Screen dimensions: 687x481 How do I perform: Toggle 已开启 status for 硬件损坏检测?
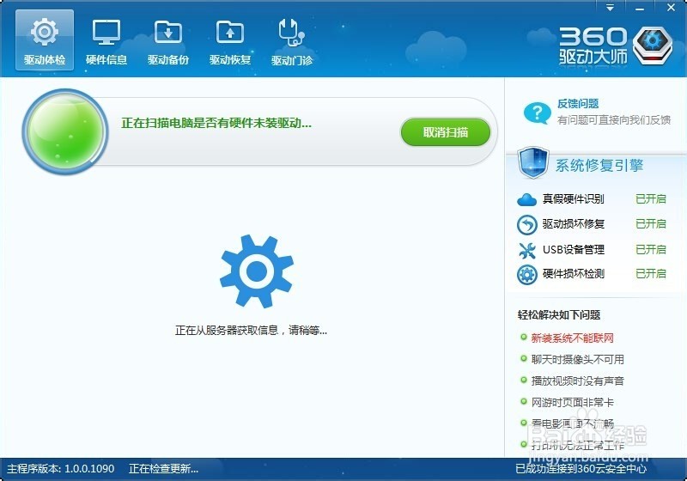pyautogui.click(x=651, y=274)
